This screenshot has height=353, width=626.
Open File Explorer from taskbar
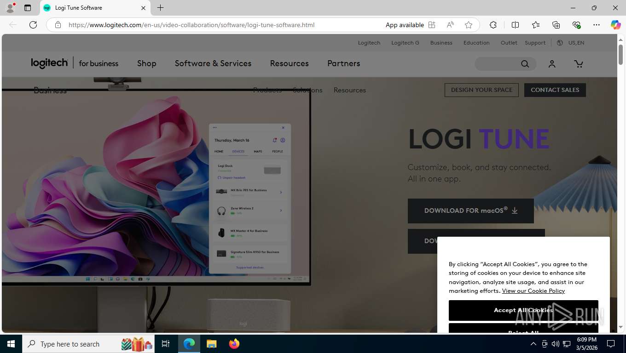coord(211,344)
